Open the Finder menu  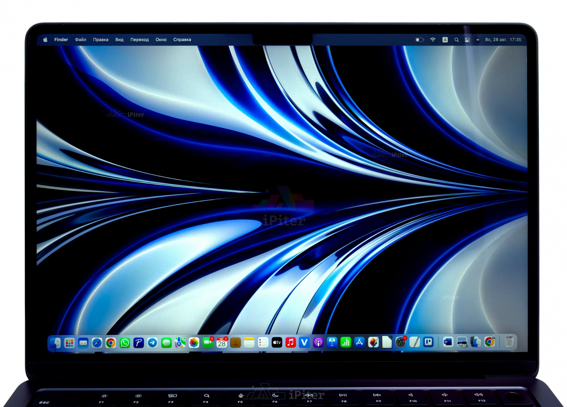click(x=61, y=40)
